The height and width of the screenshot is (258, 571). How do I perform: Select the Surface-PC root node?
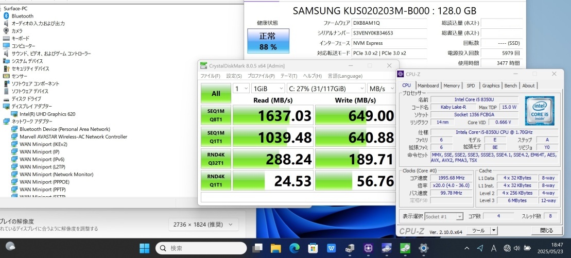coord(15,8)
